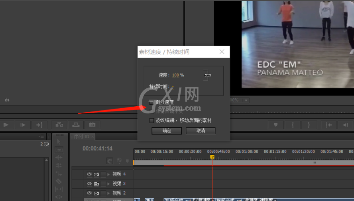Add marker on the timeline
This screenshot has height=201, width=354.
coord(127,161)
